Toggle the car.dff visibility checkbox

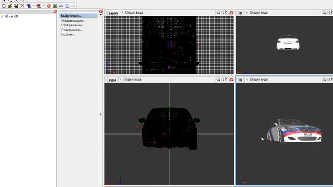[x=6, y=16]
